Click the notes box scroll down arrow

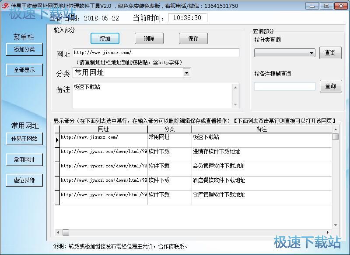235,104
